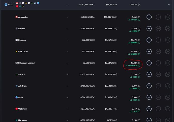
Task: Open info icon next to Polygon 10.17%
Action: (x=139, y=40)
